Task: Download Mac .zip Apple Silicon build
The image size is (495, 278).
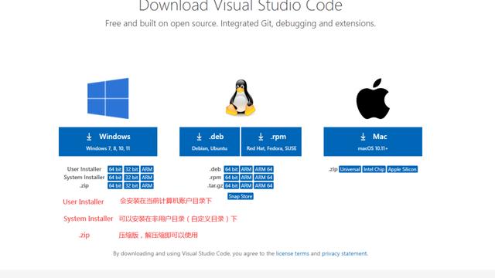Action: (x=402, y=169)
